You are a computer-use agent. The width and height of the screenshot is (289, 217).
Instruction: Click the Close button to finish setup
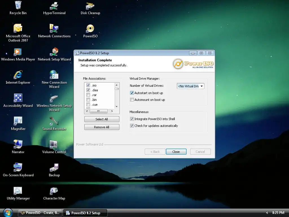[x=176, y=152]
